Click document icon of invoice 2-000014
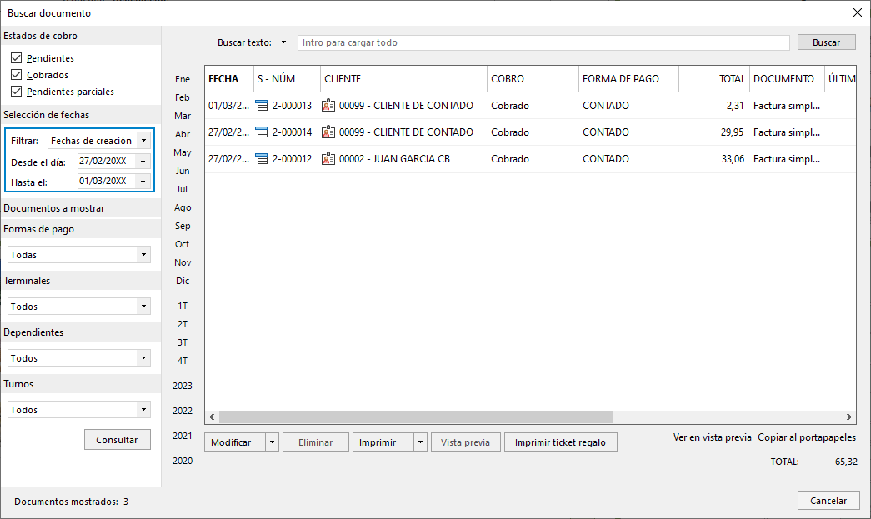Image resolution: width=871 pixels, height=519 pixels. (x=261, y=132)
